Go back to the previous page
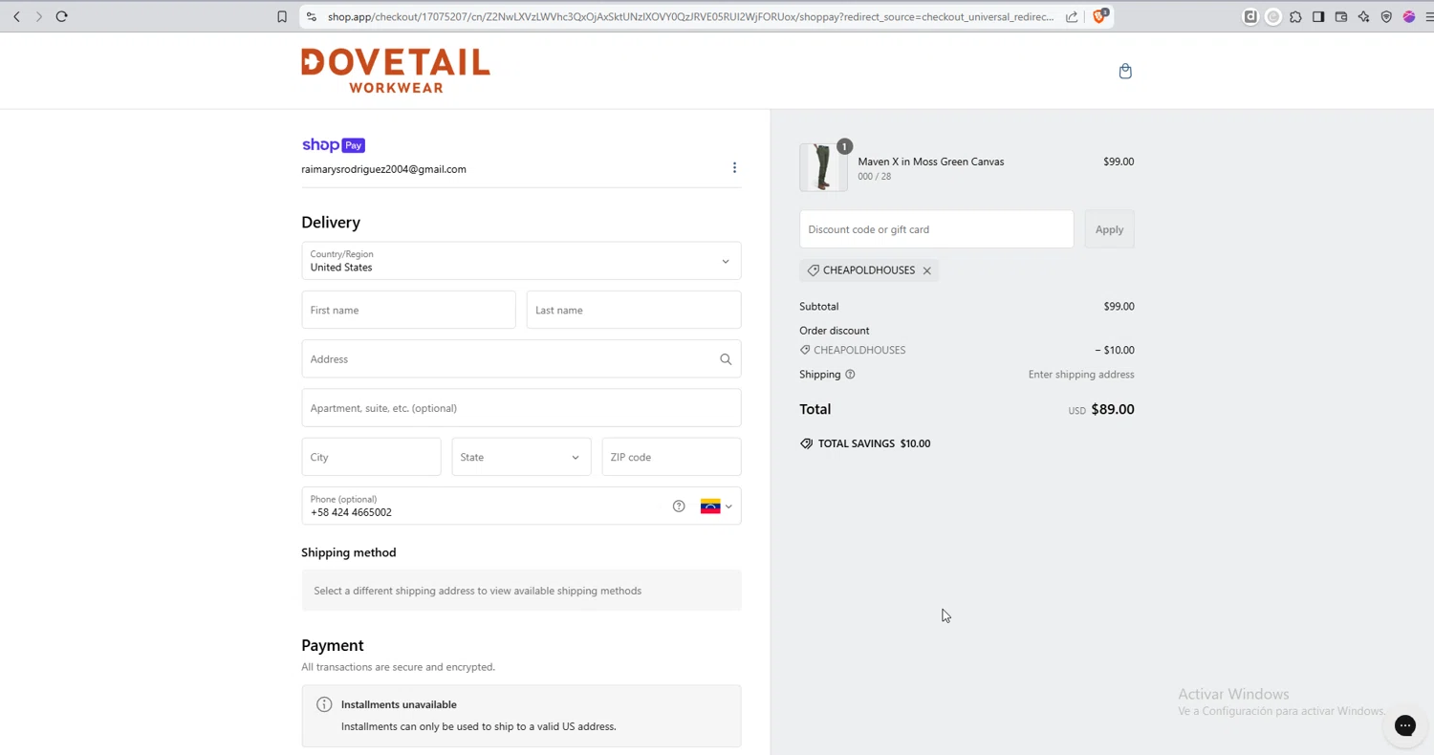 pyautogui.click(x=16, y=16)
